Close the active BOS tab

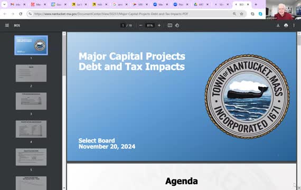point(248,4)
